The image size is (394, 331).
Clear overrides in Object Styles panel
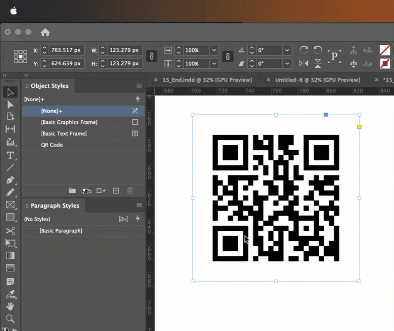tap(101, 191)
